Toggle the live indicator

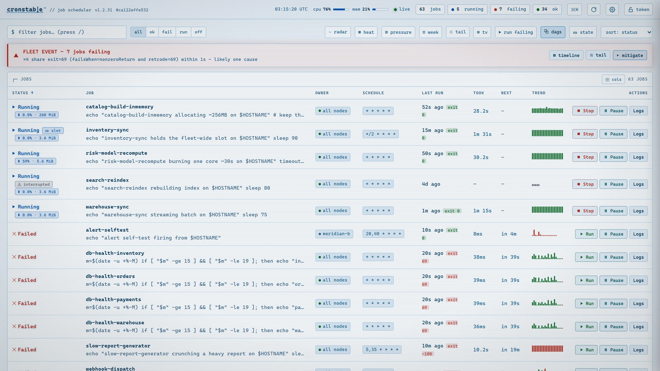pyautogui.click(x=402, y=9)
